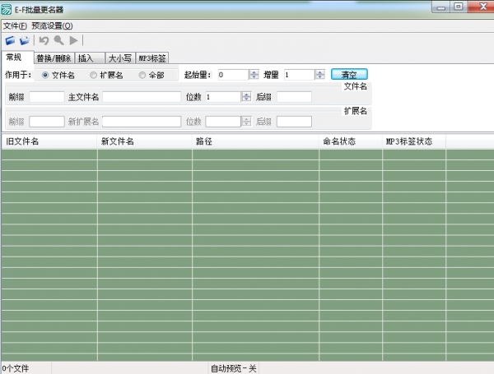494x374 pixels.
Task: Select the 文件名 radio button
Action: pos(45,75)
